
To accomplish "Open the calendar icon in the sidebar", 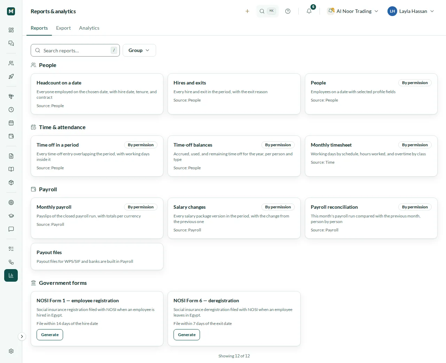I will [11, 123].
